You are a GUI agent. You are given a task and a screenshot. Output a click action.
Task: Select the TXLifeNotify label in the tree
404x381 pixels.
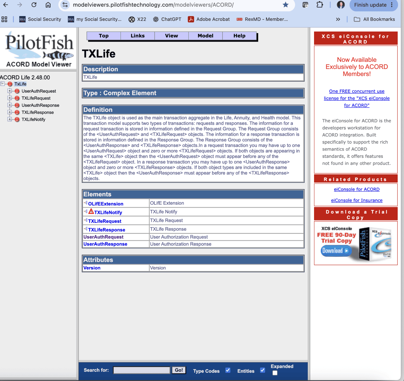[33, 119]
